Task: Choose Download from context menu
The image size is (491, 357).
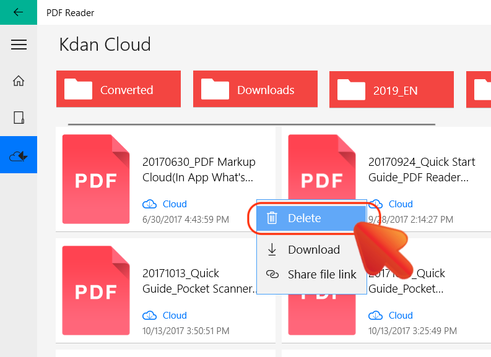Action: coord(311,250)
